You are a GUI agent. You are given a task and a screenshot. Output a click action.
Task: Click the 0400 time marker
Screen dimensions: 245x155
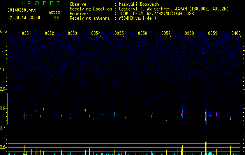pyautogui.click(x=236, y=33)
